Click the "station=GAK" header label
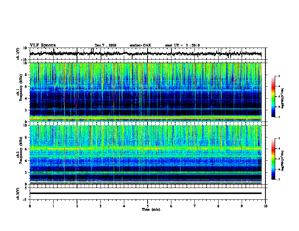299x231 pixels. 140,45
